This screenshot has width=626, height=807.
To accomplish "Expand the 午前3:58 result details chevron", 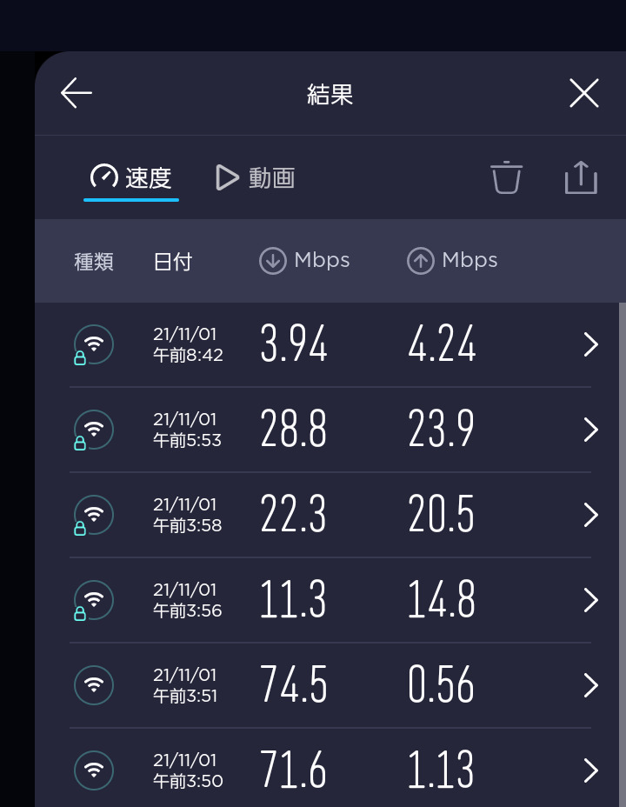I will (591, 515).
